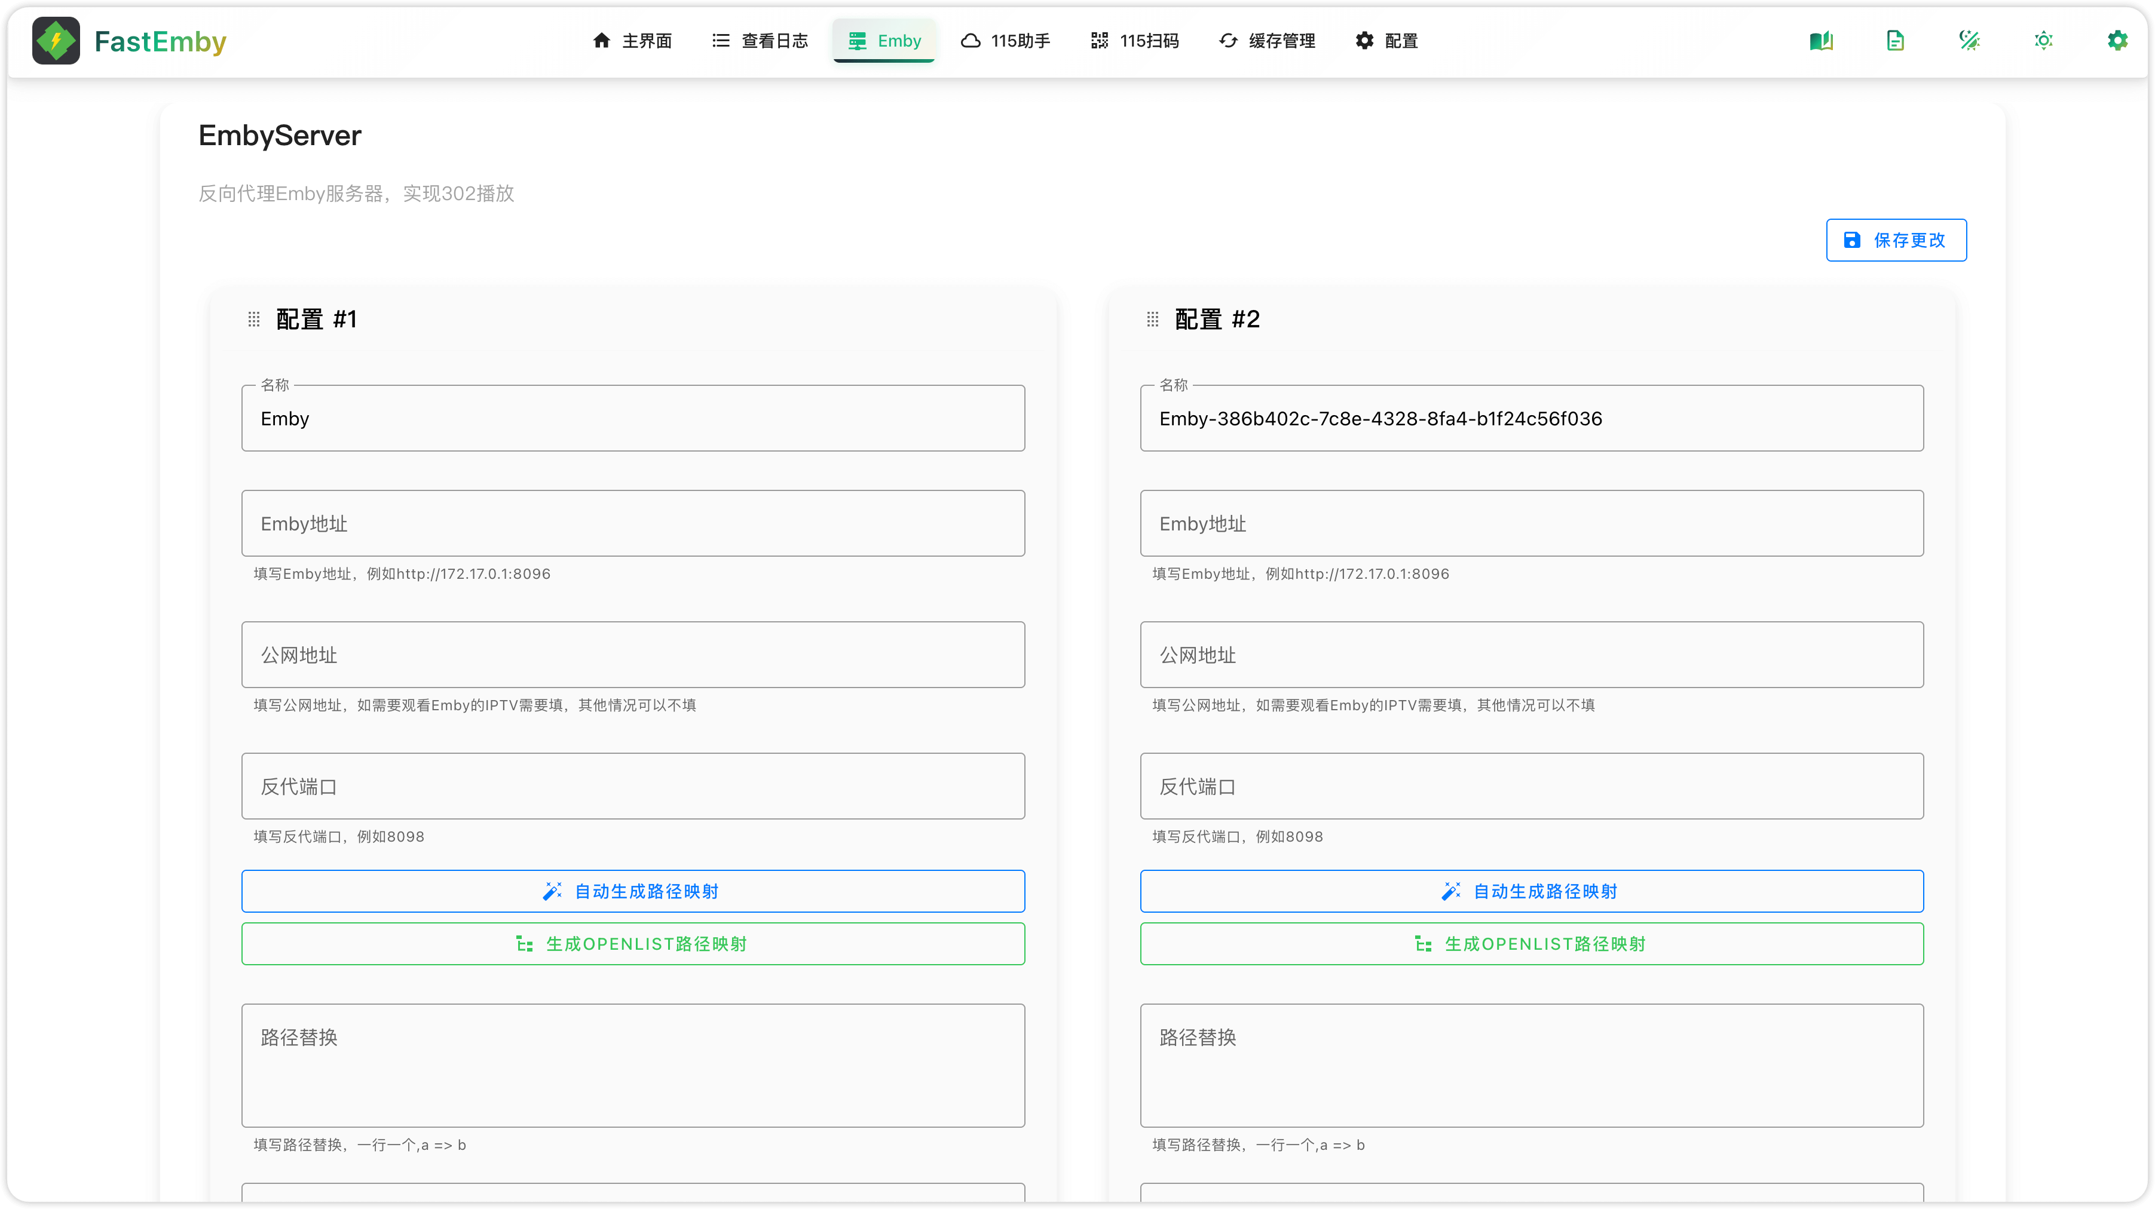This screenshot has width=2155, height=1209.
Task: Click 自动生成路径映射 in 配置 #1
Action: [632, 891]
